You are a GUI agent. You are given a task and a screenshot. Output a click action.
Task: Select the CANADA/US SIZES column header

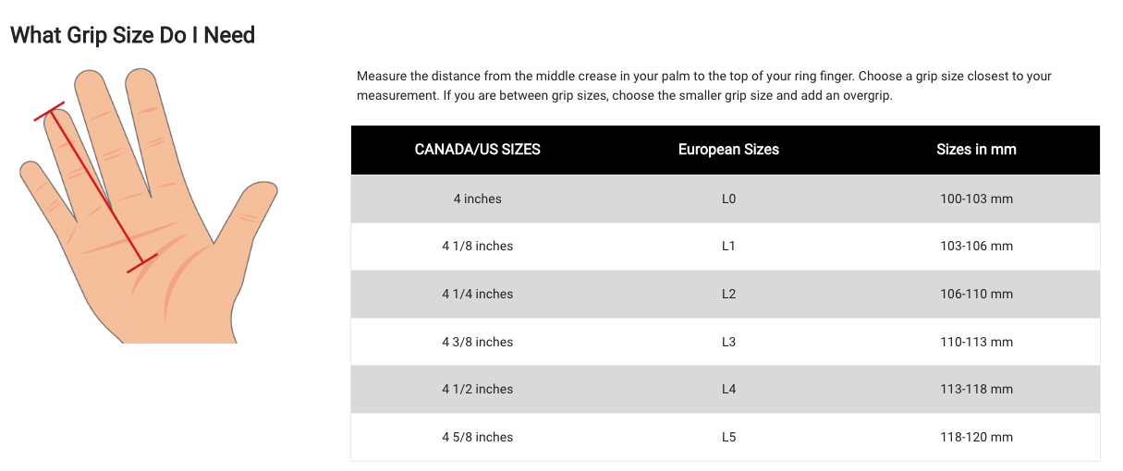477,150
